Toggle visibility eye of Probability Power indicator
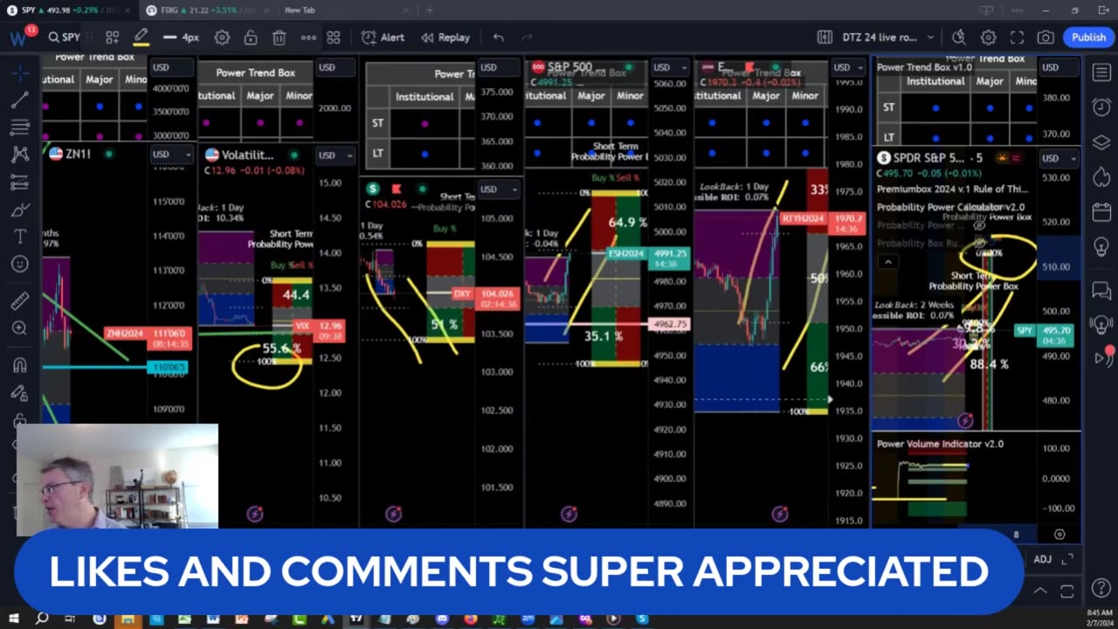This screenshot has width=1118, height=629. click(x=980, y=225)
